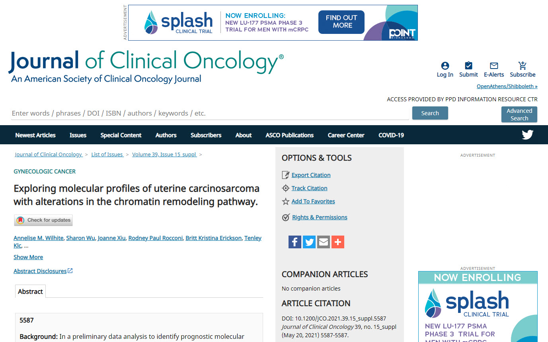Click the blue Twitter share icon

309,242
